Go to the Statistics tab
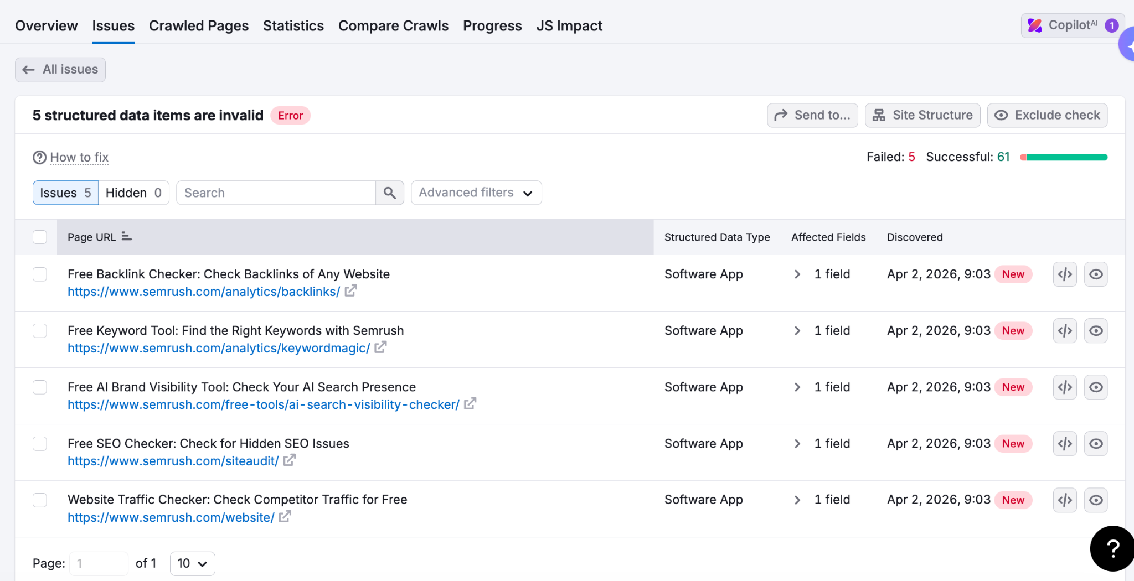The image size is (1134, 581). [293, 25]
